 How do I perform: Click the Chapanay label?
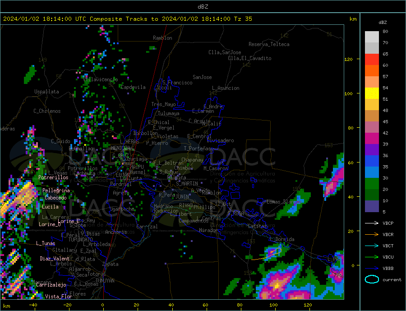click(192, 160)
